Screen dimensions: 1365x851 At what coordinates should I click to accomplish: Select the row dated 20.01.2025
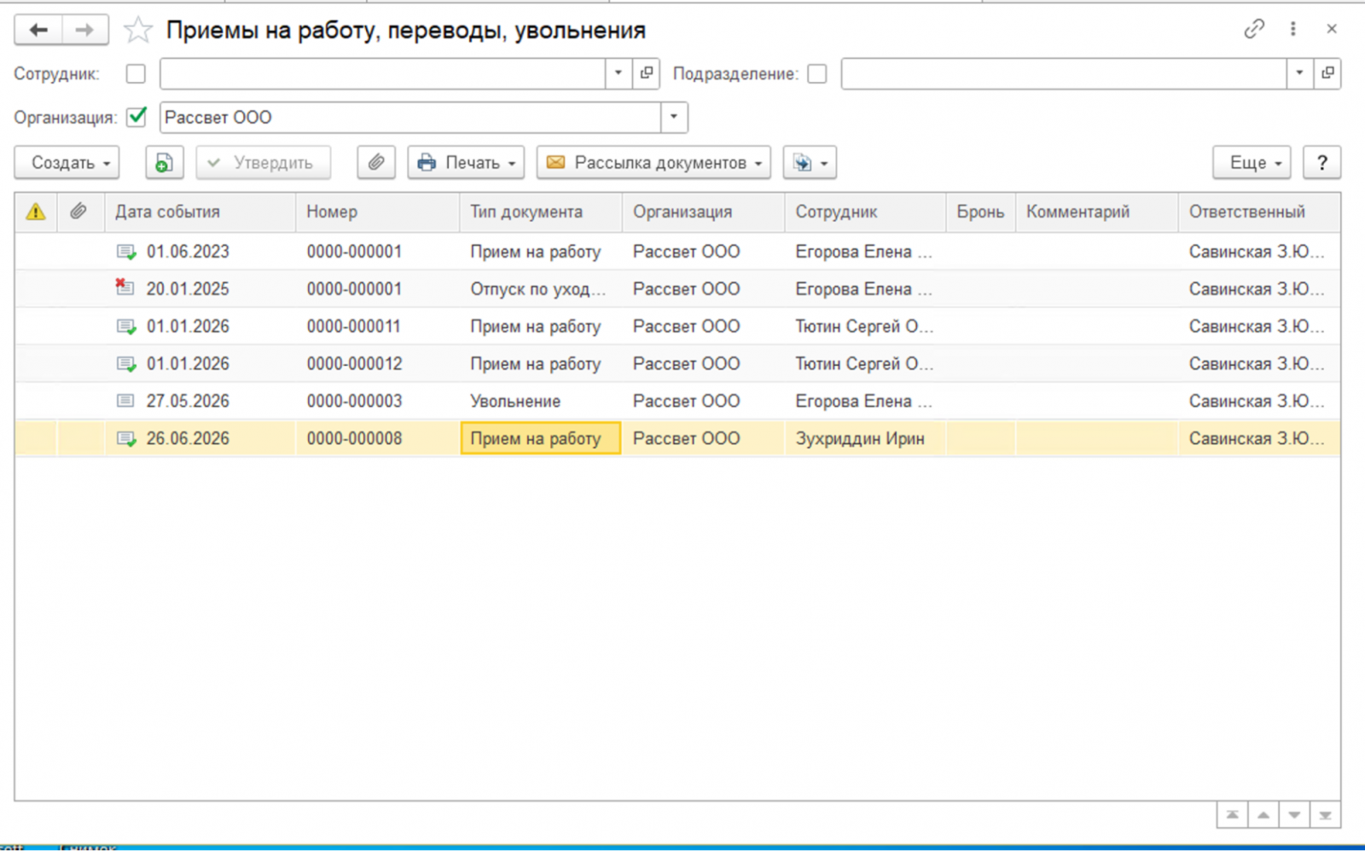677,289
